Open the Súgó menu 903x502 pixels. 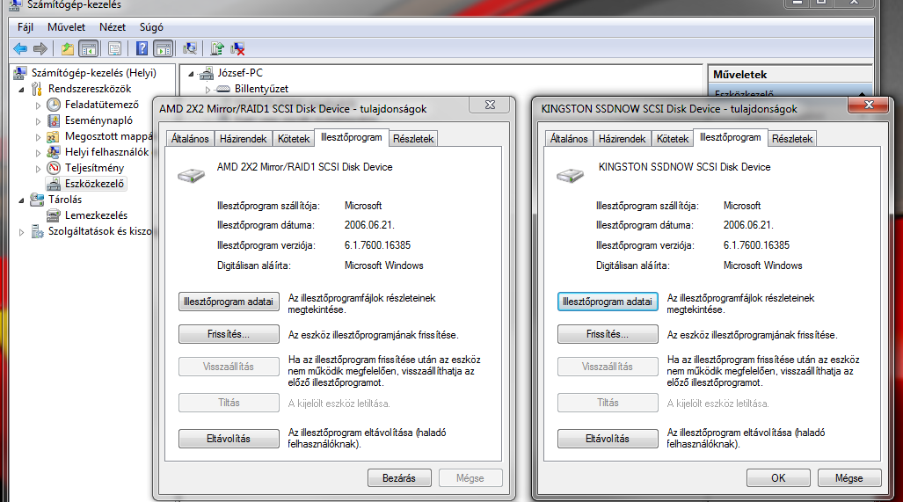[151, 27]
